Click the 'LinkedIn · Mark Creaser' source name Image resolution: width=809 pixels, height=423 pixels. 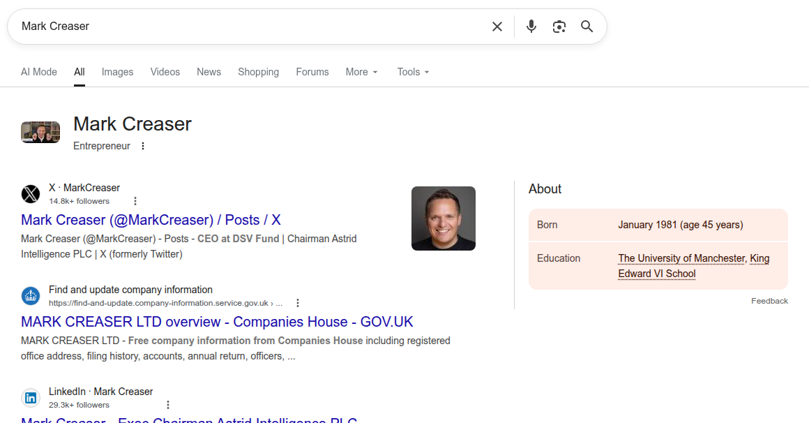tap(100, 392)
